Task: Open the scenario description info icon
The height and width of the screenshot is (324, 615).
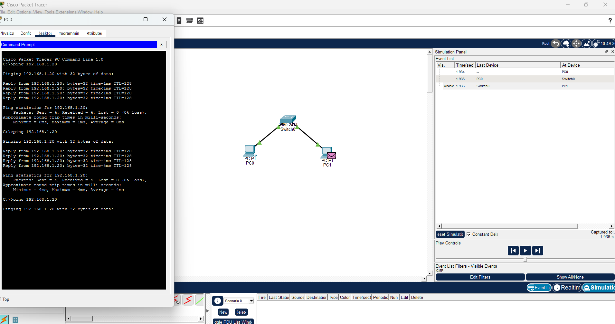Action: tap(218, 301)
